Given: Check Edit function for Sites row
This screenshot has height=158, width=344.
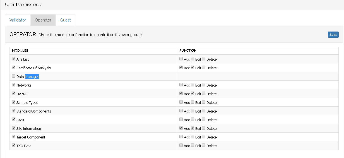Looking at the screenshot, I should pos(193,119).
